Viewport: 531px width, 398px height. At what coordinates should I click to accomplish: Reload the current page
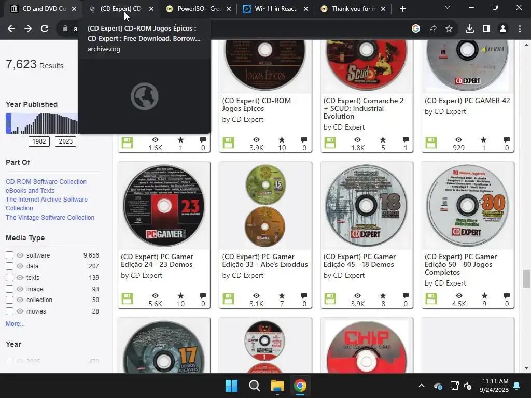45,29
